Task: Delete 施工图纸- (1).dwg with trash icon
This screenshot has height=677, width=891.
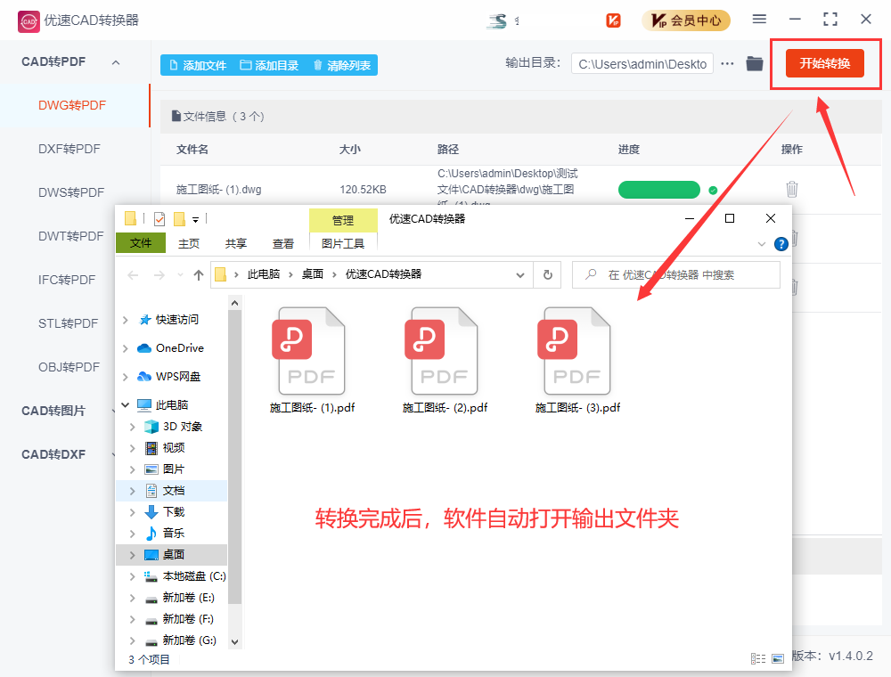Action: pos(791,189)
